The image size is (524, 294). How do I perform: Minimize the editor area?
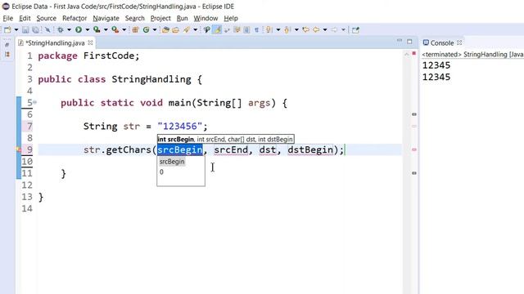(400, 41)
